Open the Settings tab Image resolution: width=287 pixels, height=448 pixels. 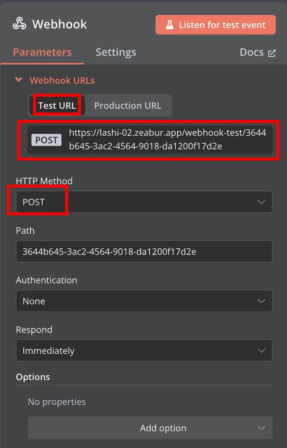116,52
